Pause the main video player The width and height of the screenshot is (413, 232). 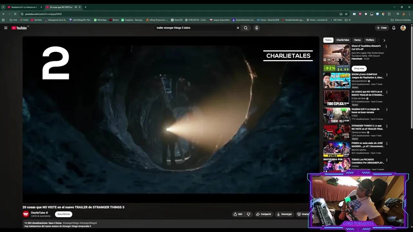tap(171, 119)
